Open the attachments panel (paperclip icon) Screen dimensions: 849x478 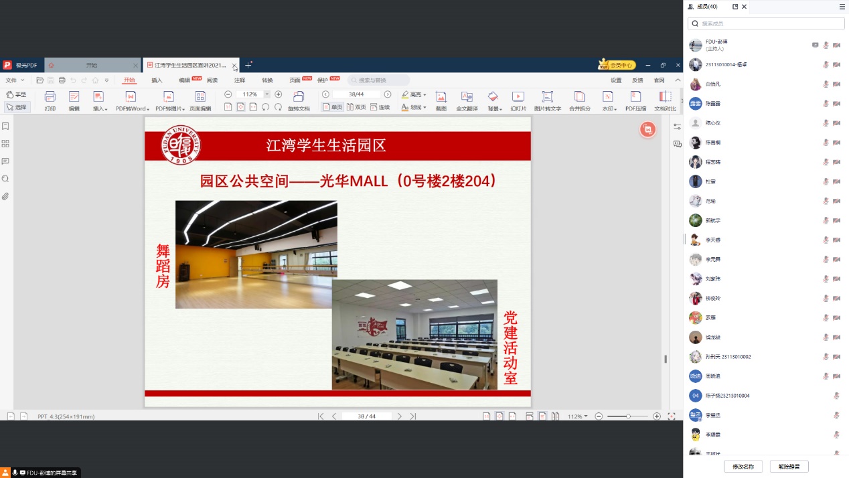click(x=5, y=196)
